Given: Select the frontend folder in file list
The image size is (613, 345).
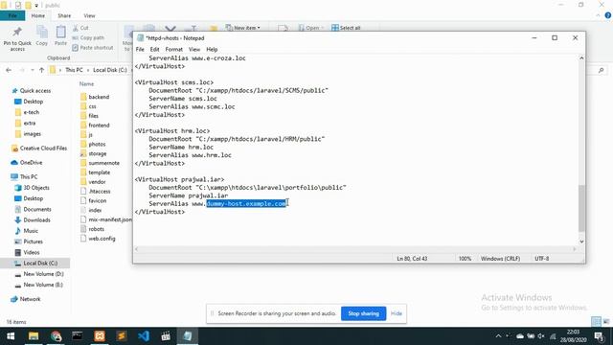Looking at the screenshot, I should click(95, 126).
